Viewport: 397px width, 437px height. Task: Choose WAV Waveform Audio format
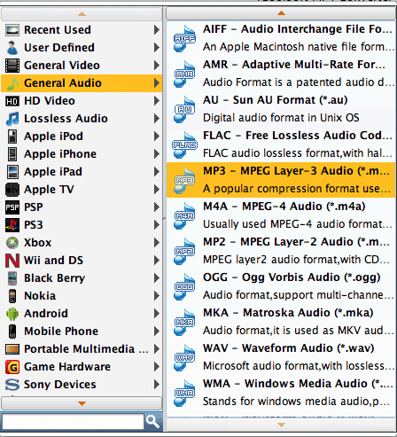[281, 357]
